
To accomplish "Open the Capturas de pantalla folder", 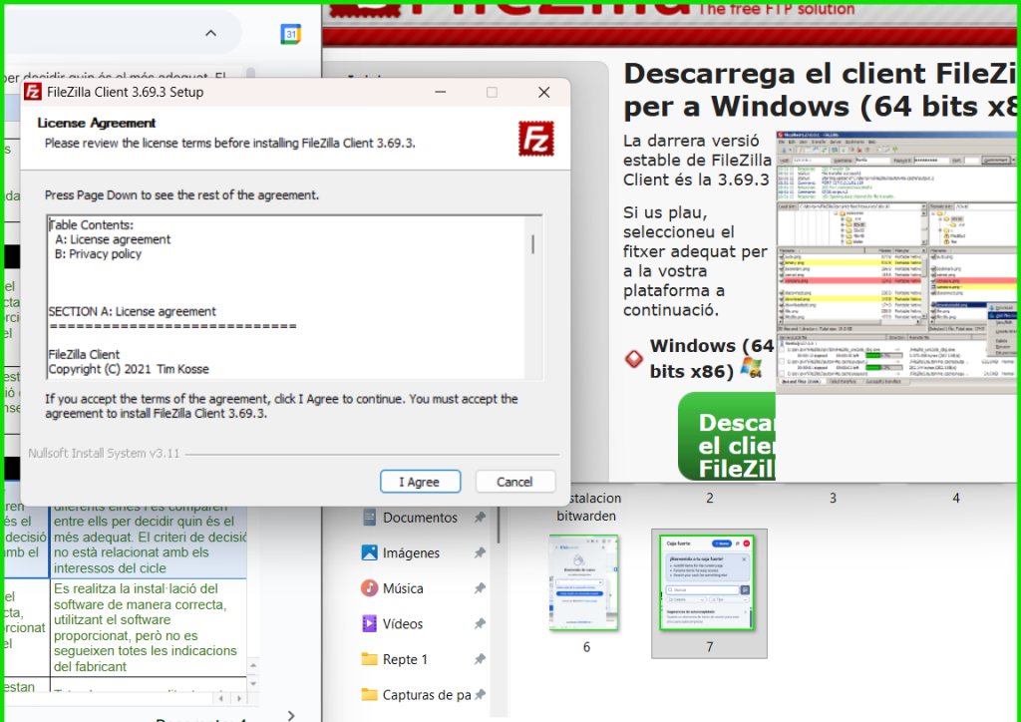I will (x=426, y=695).
